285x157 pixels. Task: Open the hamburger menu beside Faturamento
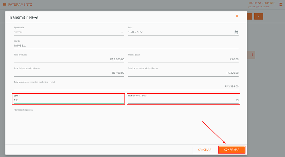tap(4, 4)
